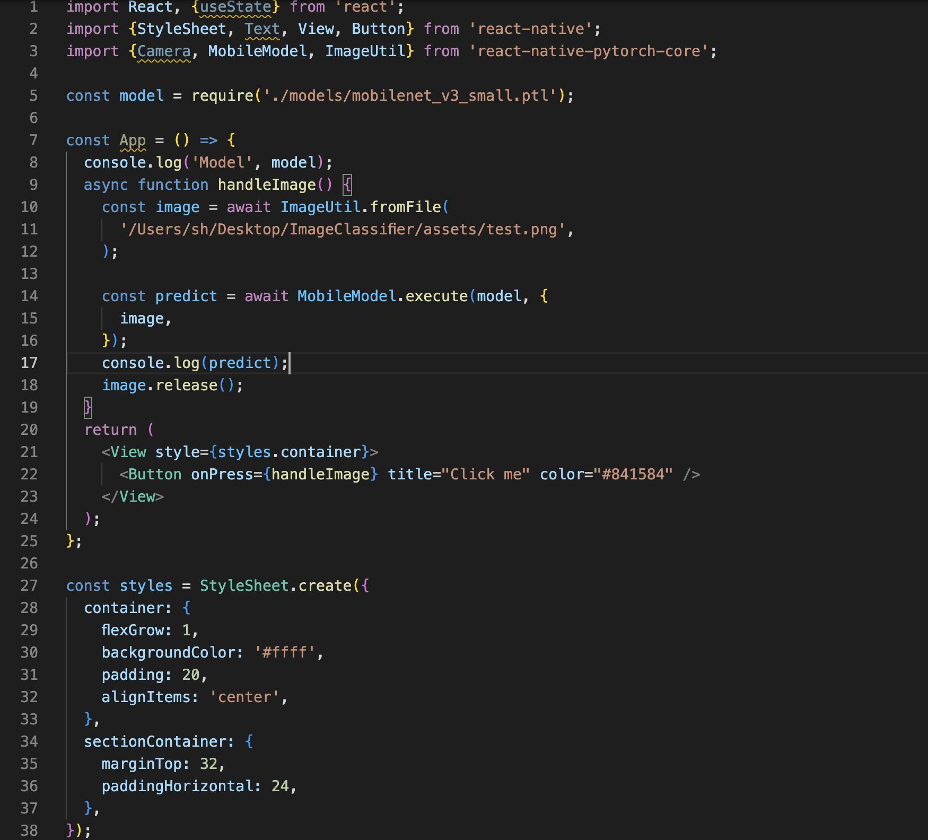Screen dimensions: 928x840
Task: Click the test.png asset path string
Action: pos(345,229)
